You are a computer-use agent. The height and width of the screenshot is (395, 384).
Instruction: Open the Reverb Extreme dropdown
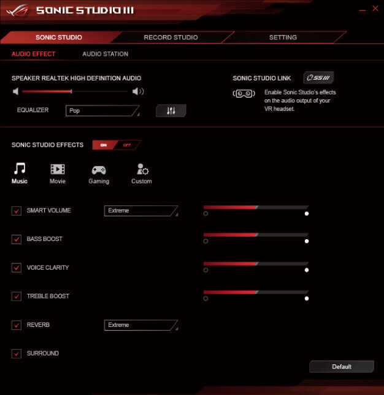(x=141, y=325)
